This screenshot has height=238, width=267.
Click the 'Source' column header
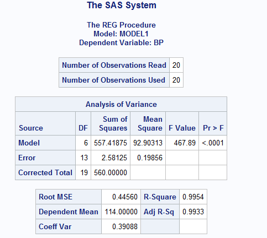click(x=31, y=128)
